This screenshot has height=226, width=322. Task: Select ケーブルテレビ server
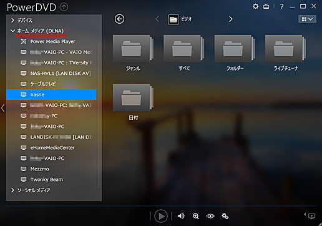tap(43, 84)
